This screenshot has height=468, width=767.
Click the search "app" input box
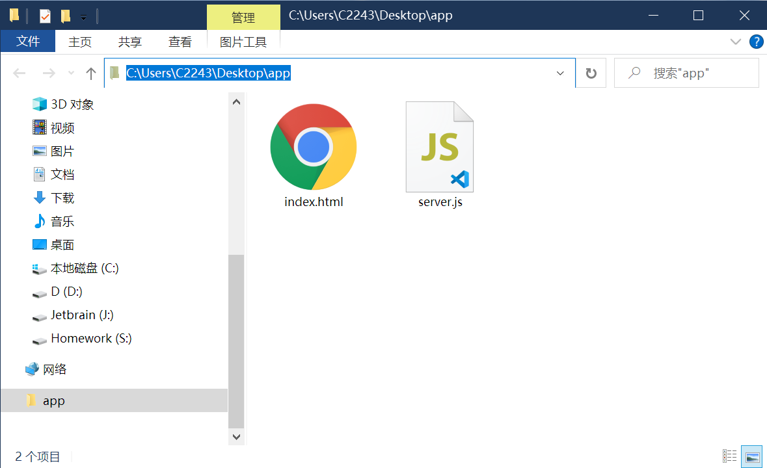686,73
